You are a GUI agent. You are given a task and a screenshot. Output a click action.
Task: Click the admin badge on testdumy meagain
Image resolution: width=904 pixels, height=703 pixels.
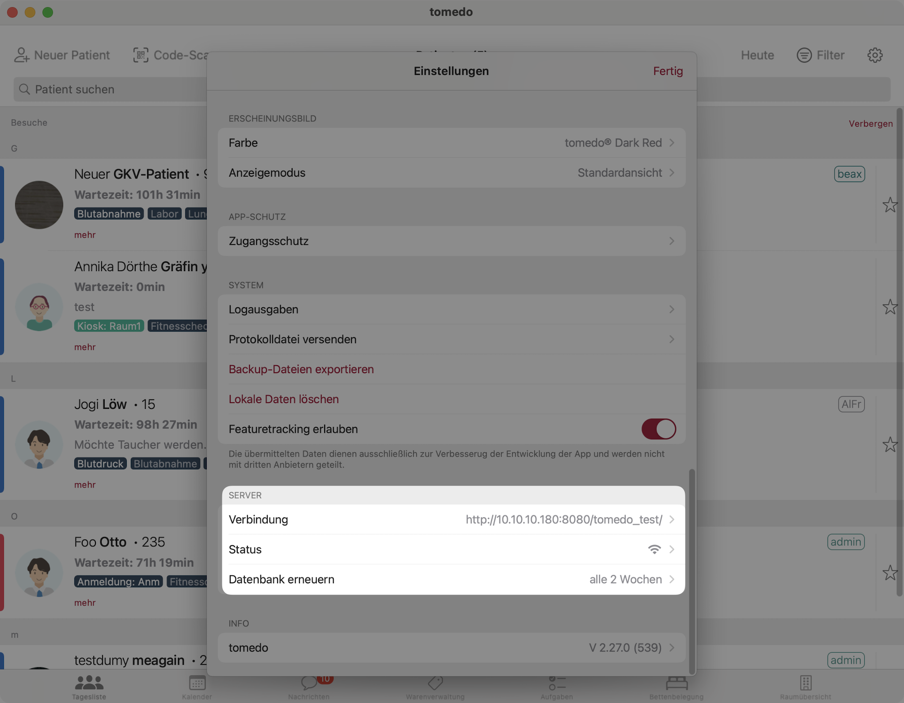tap(846, 660)
